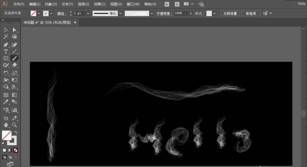Open Adobe Bridge via Br icon
307x167 pixels.
167,4
